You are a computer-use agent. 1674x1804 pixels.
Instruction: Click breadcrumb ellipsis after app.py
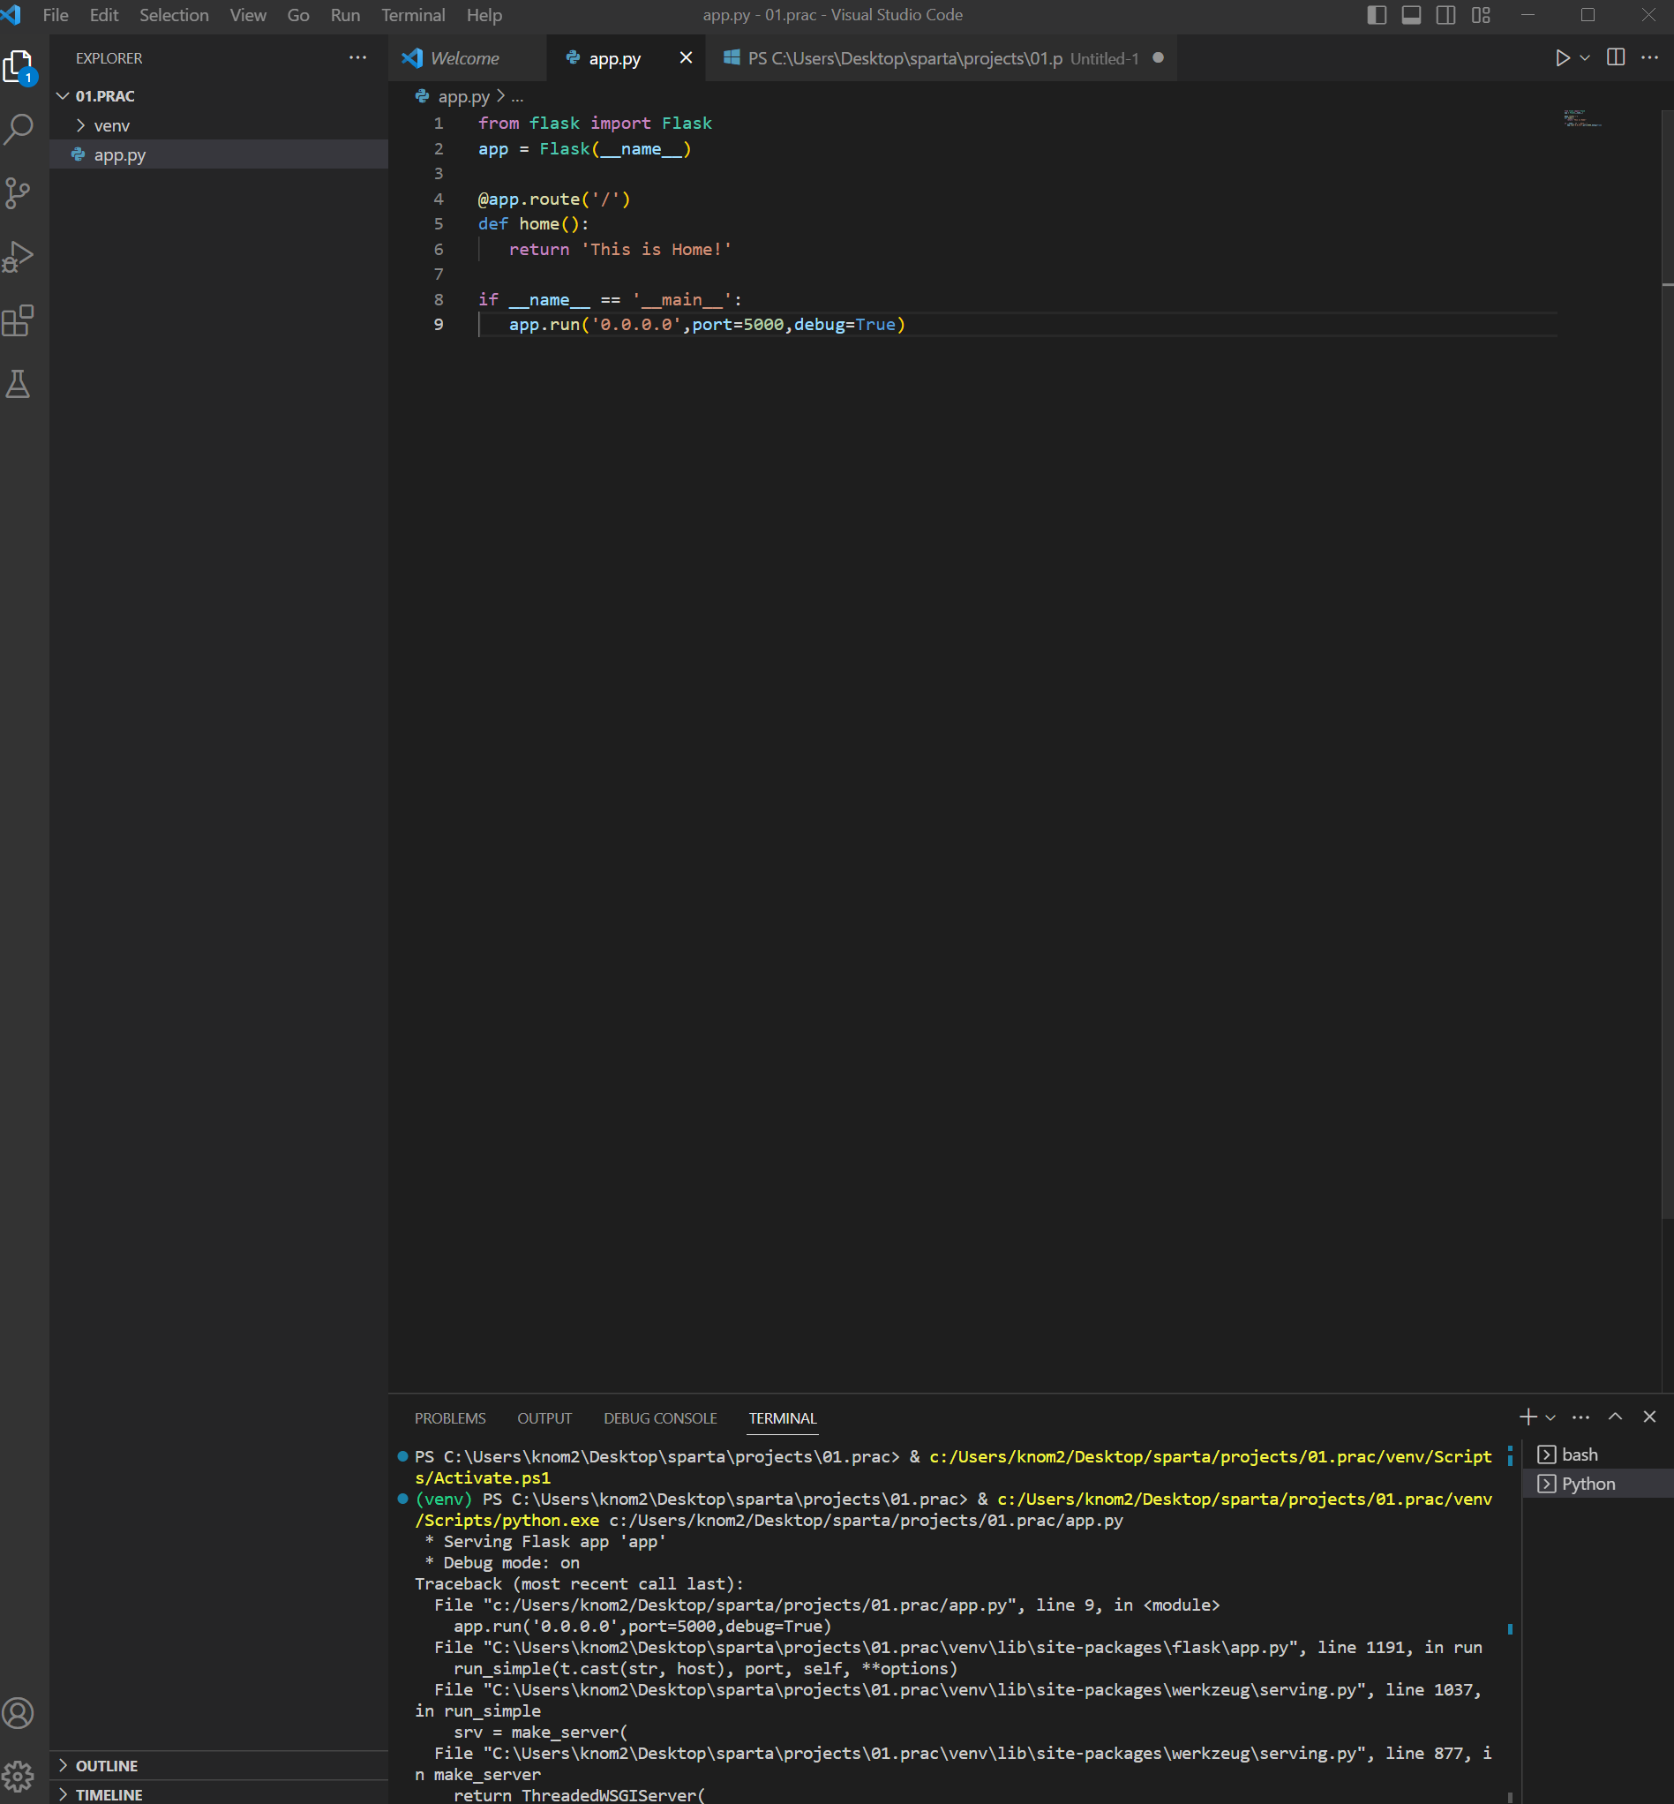[x=517, y=97]
